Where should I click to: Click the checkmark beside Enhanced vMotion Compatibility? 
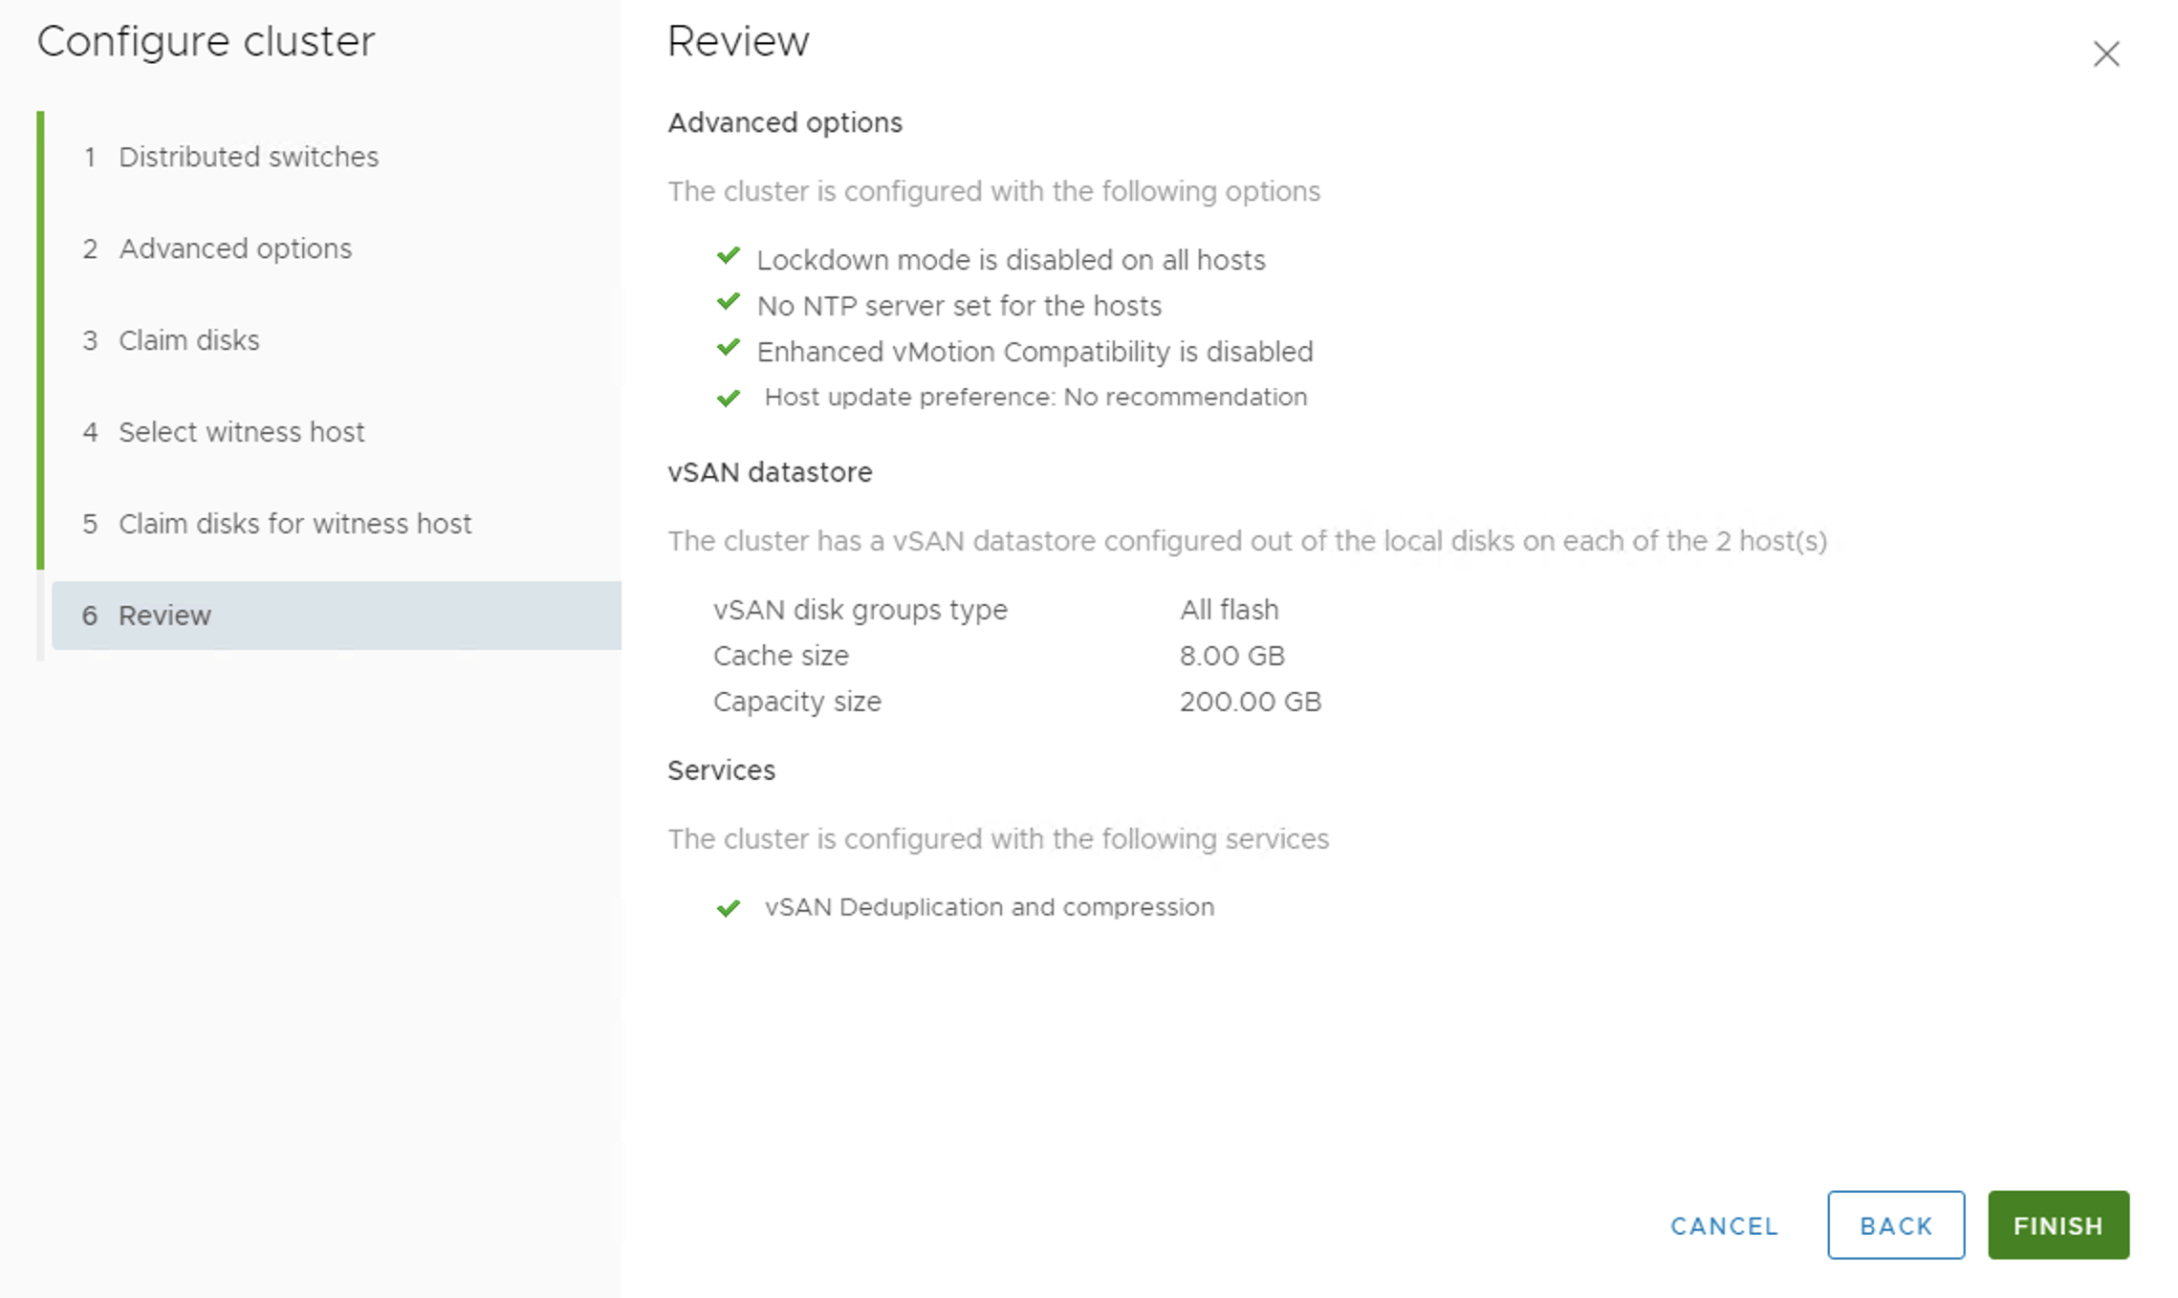tap(729, 348)
